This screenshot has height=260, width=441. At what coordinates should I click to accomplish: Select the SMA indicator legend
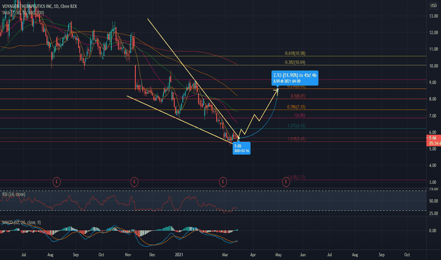click(x=23, y=13)
